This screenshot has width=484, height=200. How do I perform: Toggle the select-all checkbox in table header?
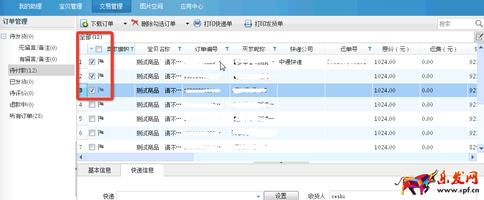tap(98, 49)
